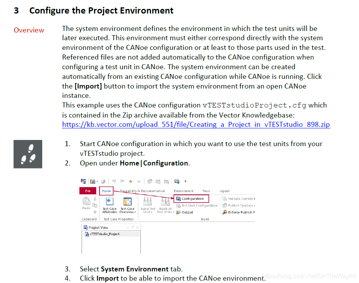Click the Save All icon in quick access toolbar
This screenshot has height=283, width=359.
(x=103, y=181)
